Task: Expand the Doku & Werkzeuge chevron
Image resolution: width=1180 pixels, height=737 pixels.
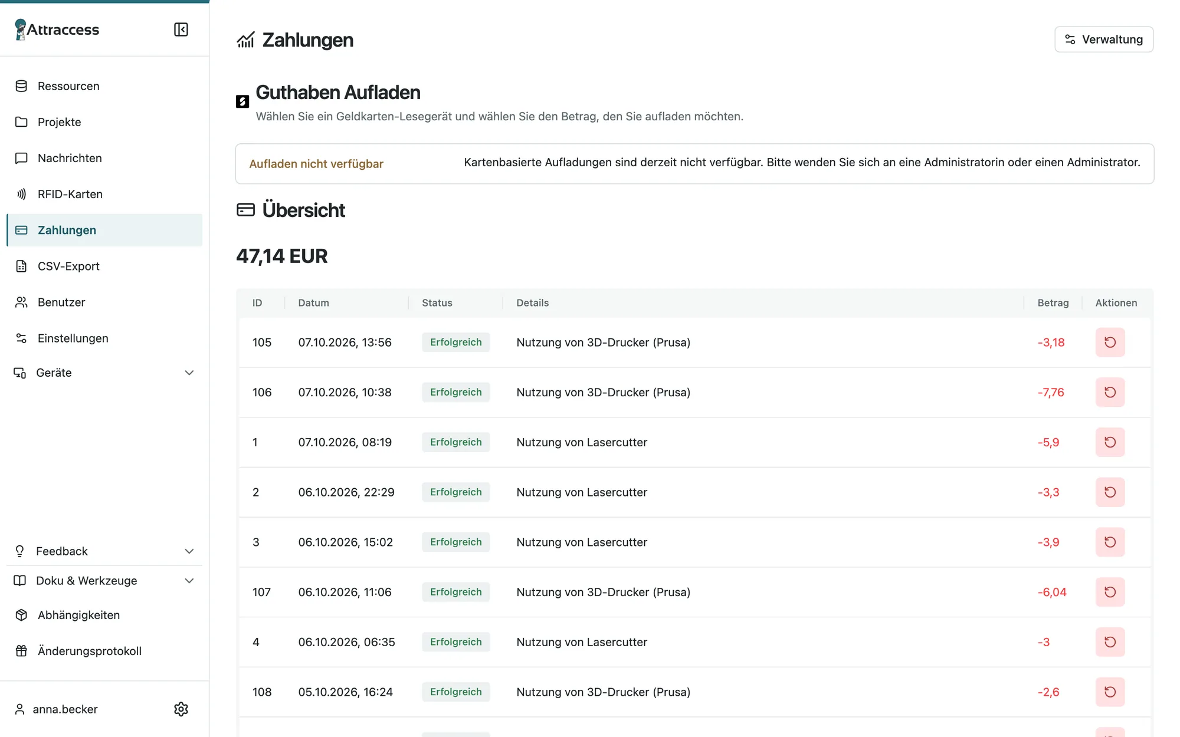Action: [x=189, y=581]
